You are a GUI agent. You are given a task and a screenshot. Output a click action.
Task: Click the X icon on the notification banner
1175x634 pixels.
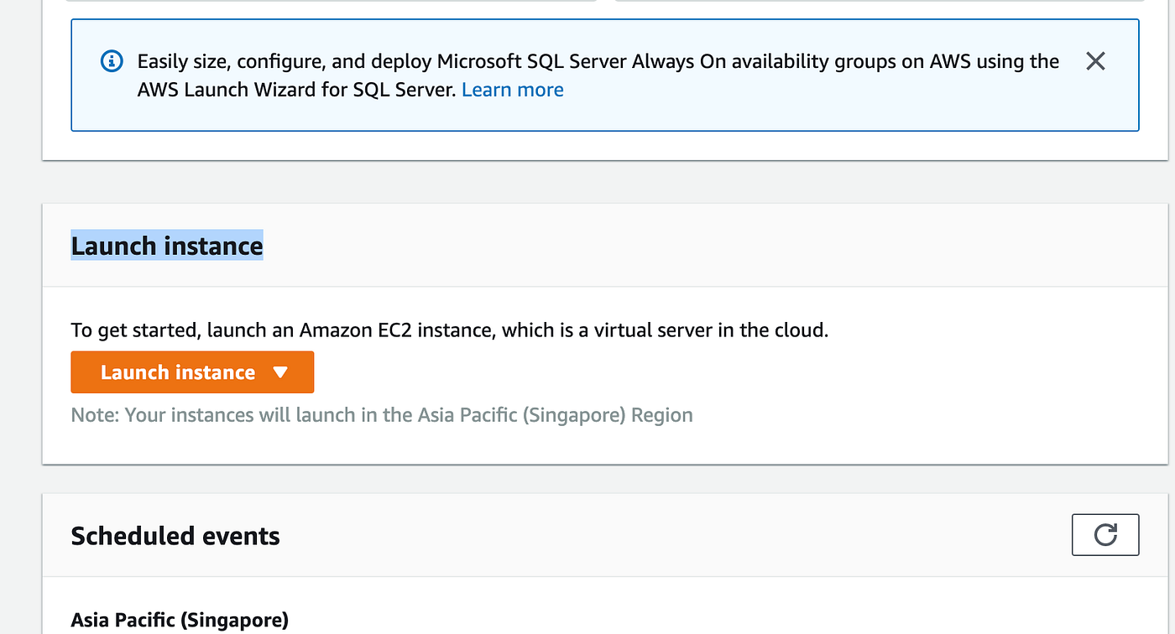tap(1095, 60)
